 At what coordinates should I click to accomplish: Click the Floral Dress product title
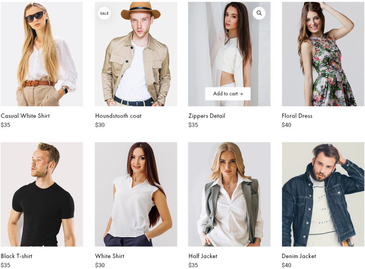[297, 116]
